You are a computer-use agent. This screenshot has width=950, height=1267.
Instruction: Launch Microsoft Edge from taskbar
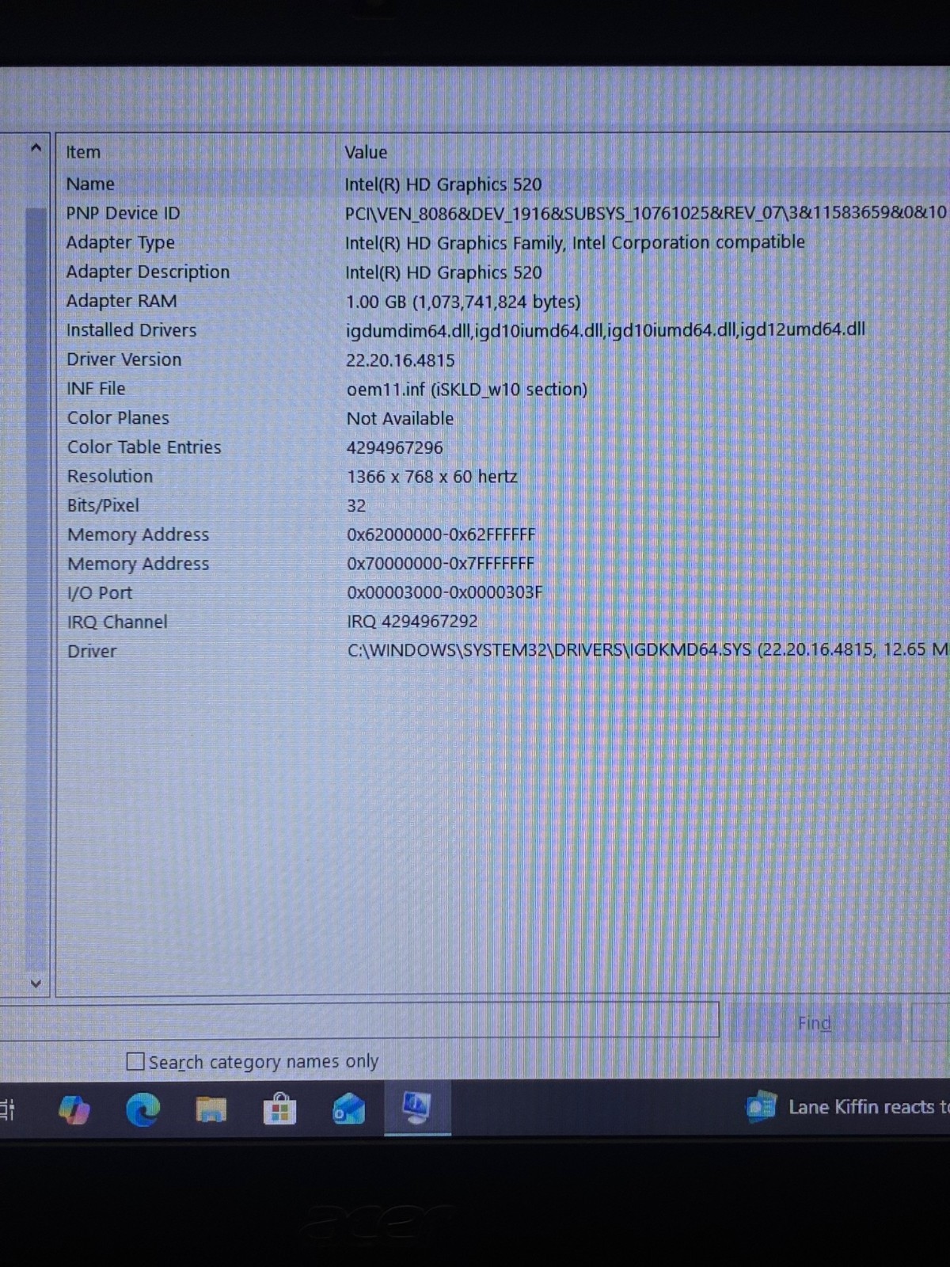click(x=142, y=1109)
